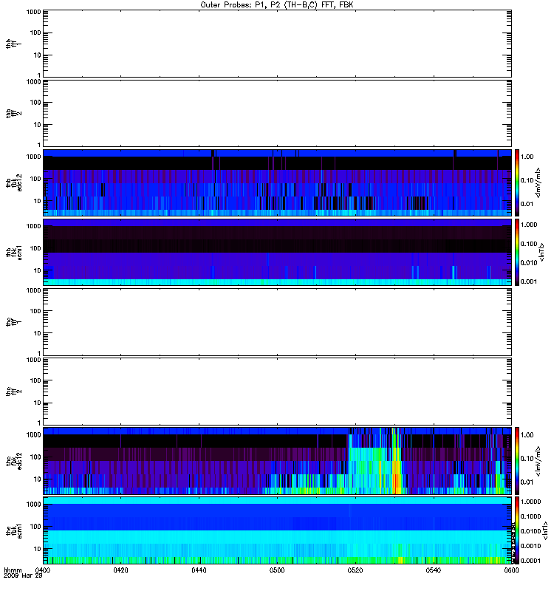Click the '0.1000' tick on thc scm1 color bar
Screen dimensions: 554x591
click(530, 516)
